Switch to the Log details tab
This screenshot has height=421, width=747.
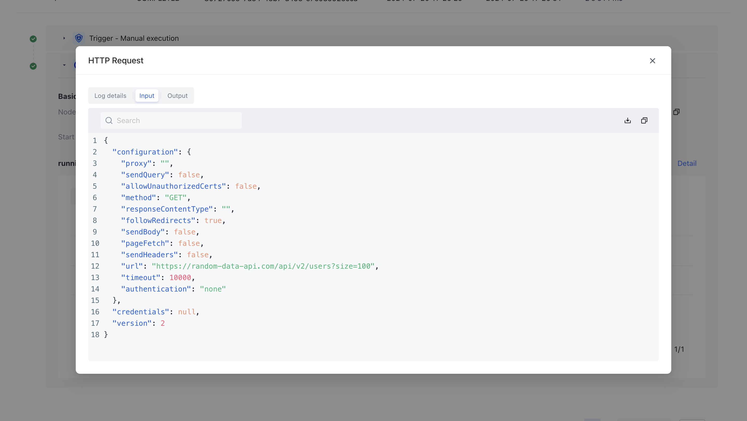[110, 96]
